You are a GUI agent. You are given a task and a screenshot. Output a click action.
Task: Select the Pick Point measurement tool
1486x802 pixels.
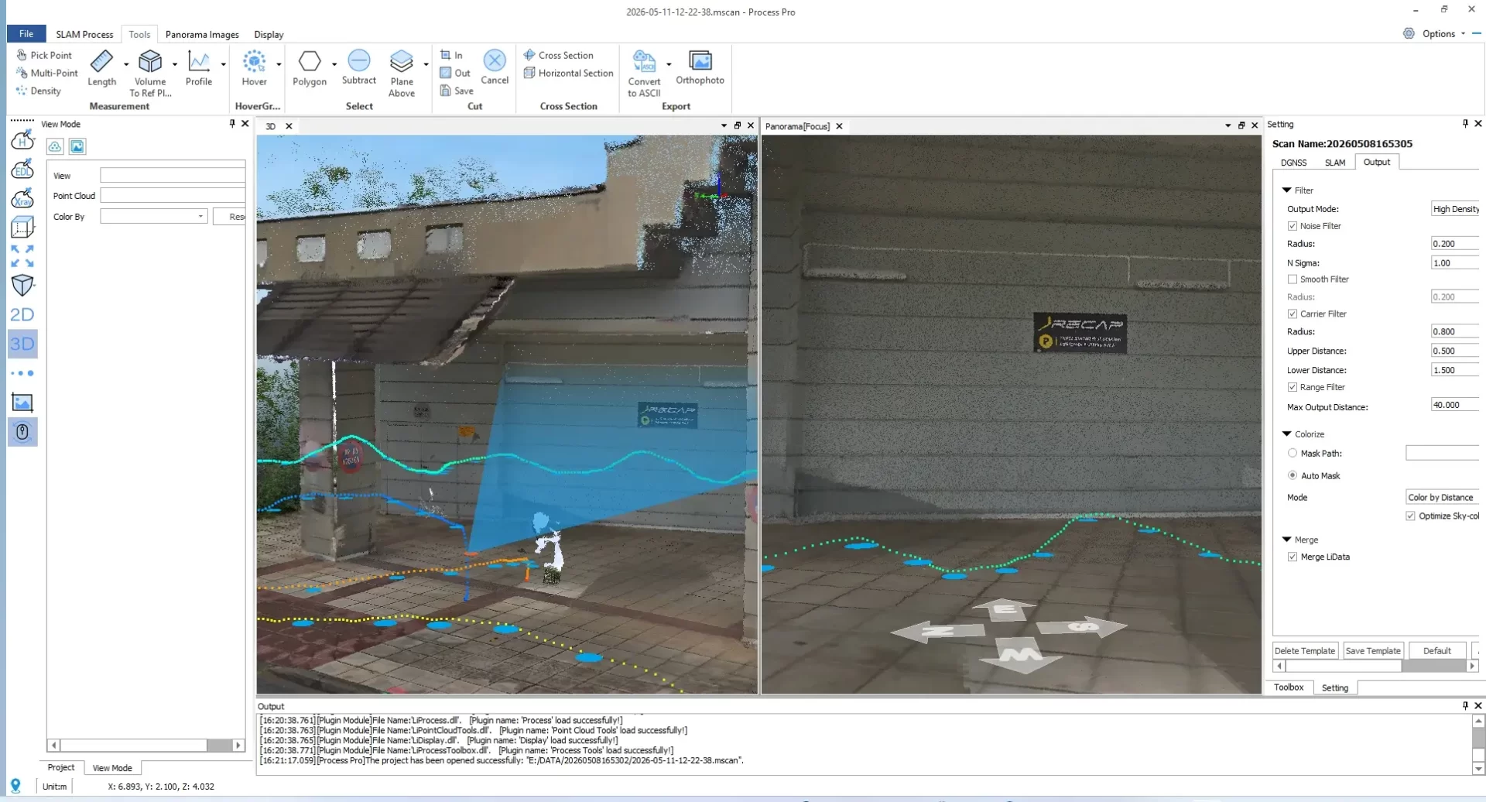44,55
